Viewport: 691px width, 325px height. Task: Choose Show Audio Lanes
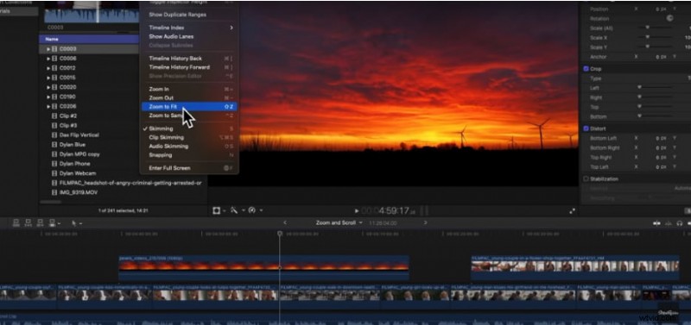(x=189, y=36)
